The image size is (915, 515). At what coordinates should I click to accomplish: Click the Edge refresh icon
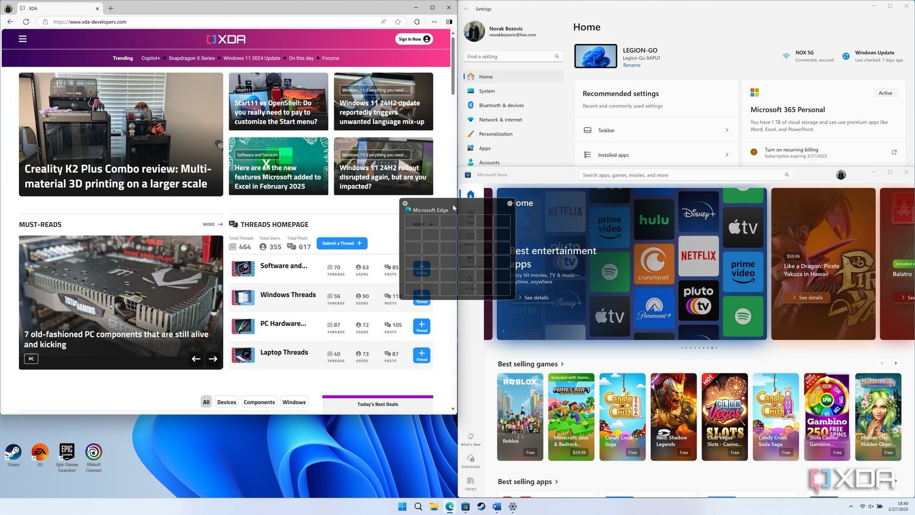click(x=26, y=21)
